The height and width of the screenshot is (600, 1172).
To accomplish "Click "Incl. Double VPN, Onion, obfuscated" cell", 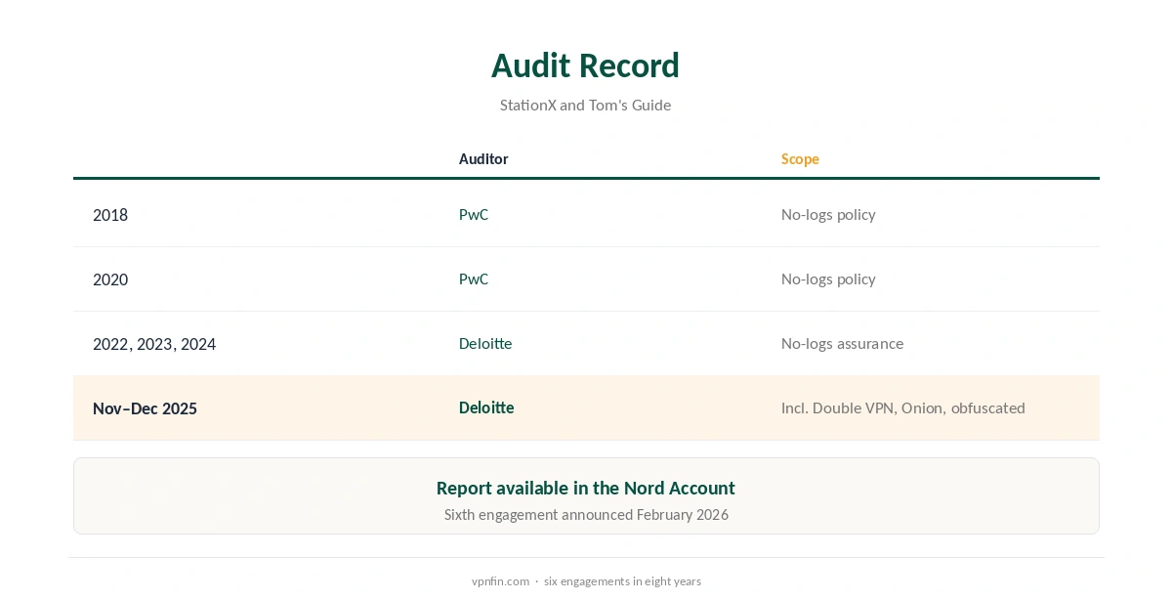I will [x=903, y=407].
